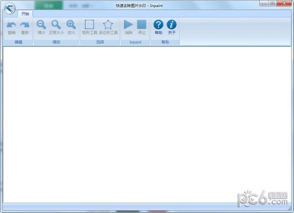
Task: Zoom in with the 放大 magnifier
Action: [x=72, y=25]
